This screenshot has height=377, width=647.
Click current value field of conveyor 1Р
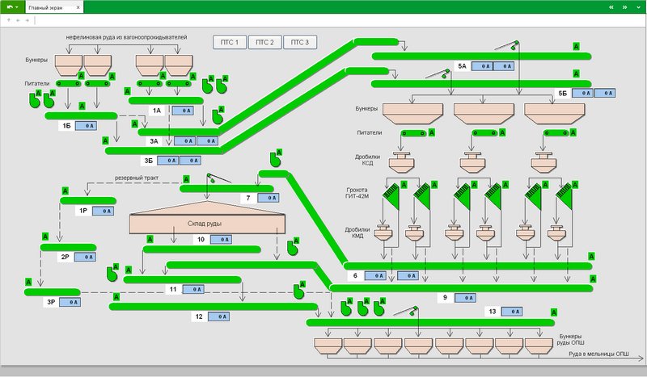[x=103, y=211]
